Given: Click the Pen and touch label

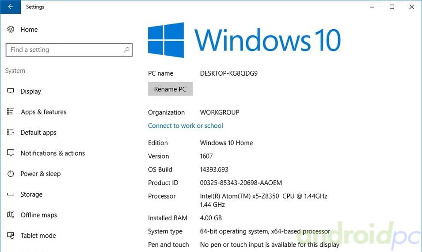Looking at the screenshot, I should click(168, 244).
